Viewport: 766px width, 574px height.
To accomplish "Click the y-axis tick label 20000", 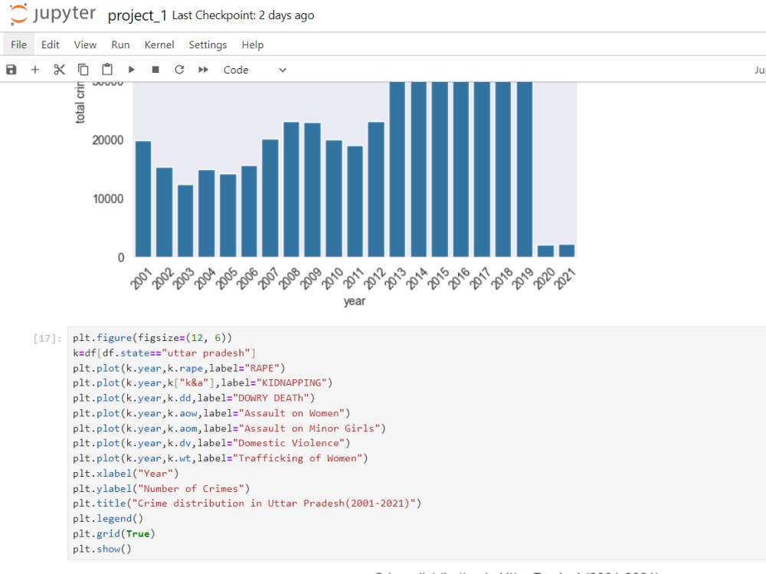I will 108,140.
